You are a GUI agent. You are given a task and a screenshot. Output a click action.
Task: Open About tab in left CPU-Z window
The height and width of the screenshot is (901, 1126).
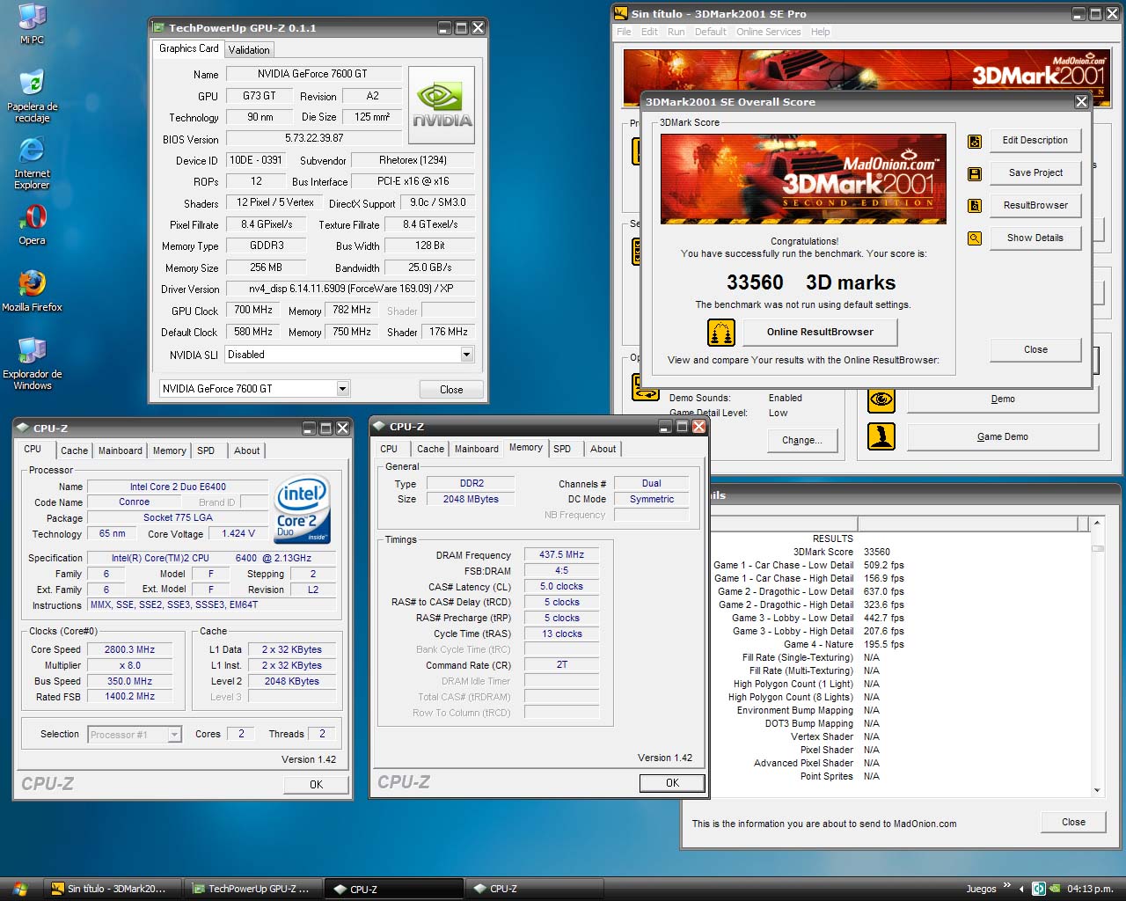(x=246, y=450)
